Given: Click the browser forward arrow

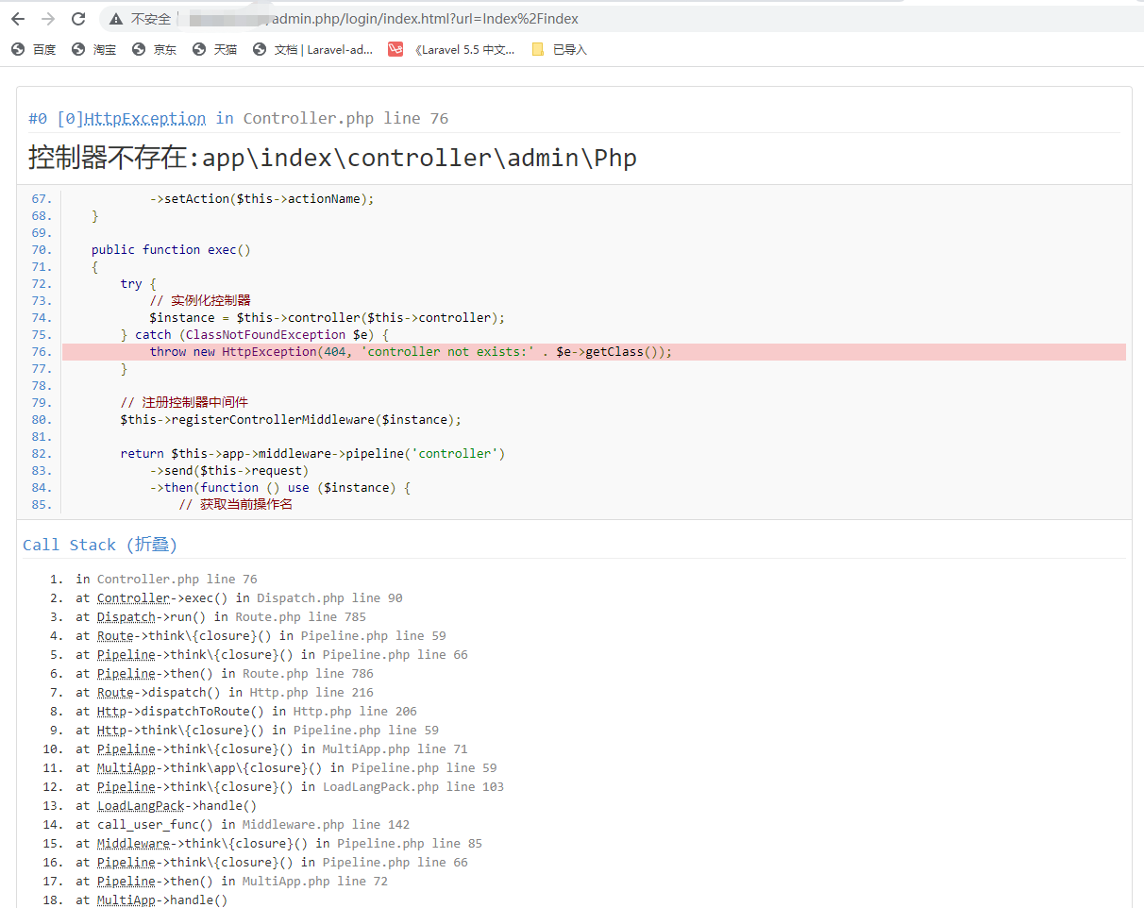Looking at the screenshot, I should (48, 19).
